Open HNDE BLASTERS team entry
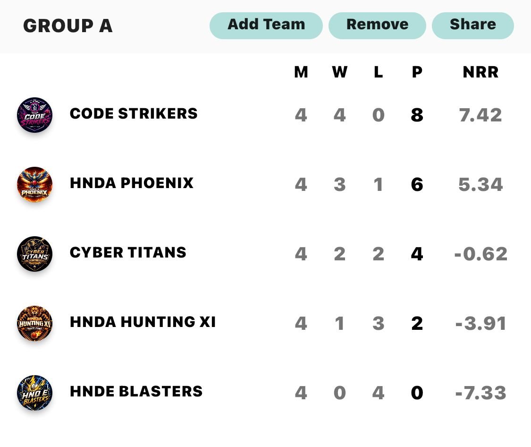This screenshot has width=531, height=447. (136, 391)
